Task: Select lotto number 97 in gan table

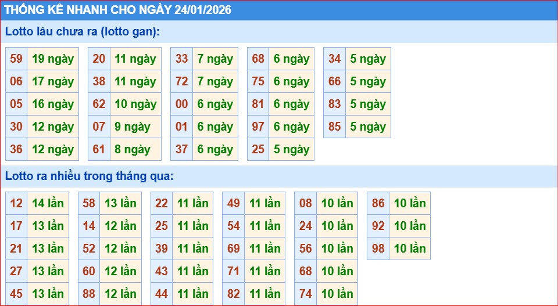Action: pyautogui.click(x=258, y=127)
